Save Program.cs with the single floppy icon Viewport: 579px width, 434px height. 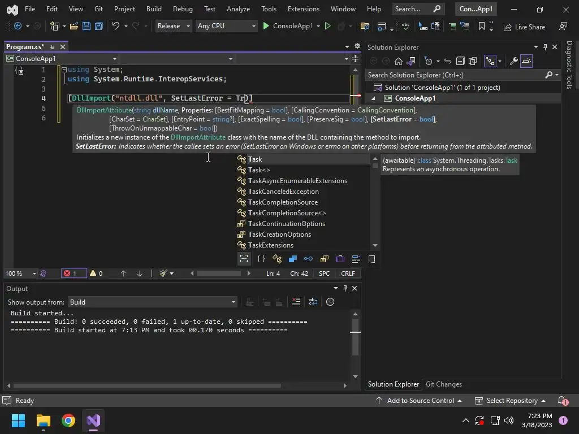point(87,26)
